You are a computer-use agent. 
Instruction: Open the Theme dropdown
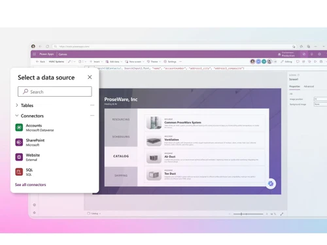point(154,61)
